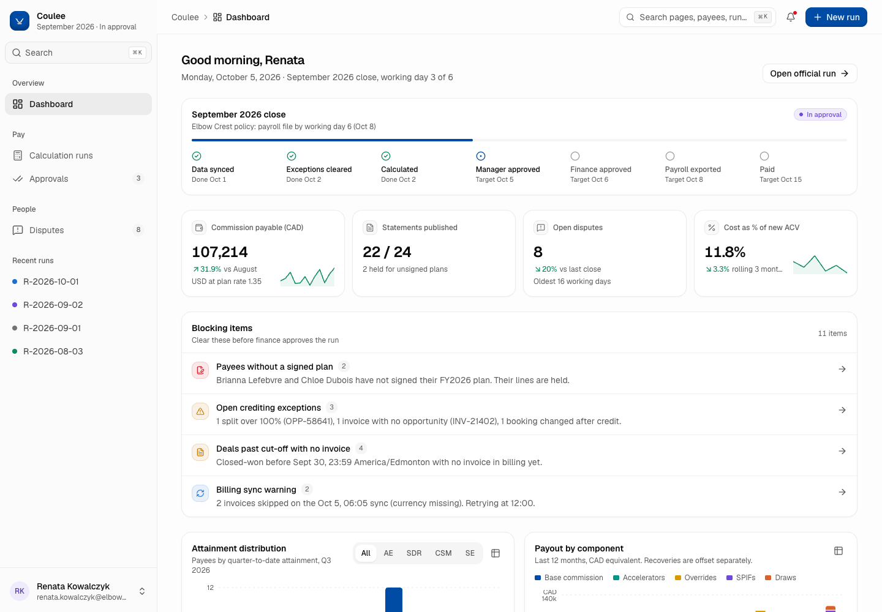Open Calculation runs in the sidebar
The image size is (882, 612).
78,155
